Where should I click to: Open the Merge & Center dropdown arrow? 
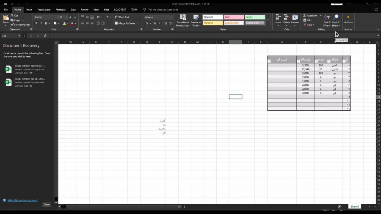pos(139,23)
